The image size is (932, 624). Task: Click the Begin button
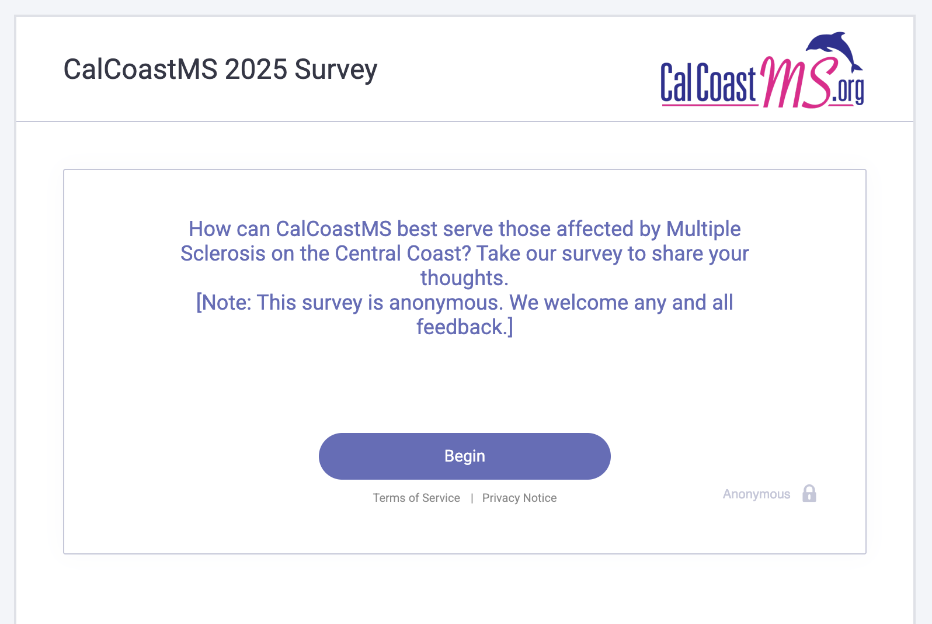[464, 456]
